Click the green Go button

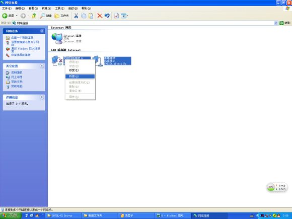coord(285,23)
